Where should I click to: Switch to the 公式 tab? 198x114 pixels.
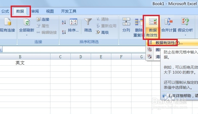tap(5, 11)
